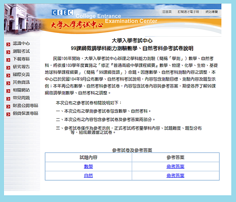Click the 網站導覽 header button
The image size is (236, 202).
[212, 12]
